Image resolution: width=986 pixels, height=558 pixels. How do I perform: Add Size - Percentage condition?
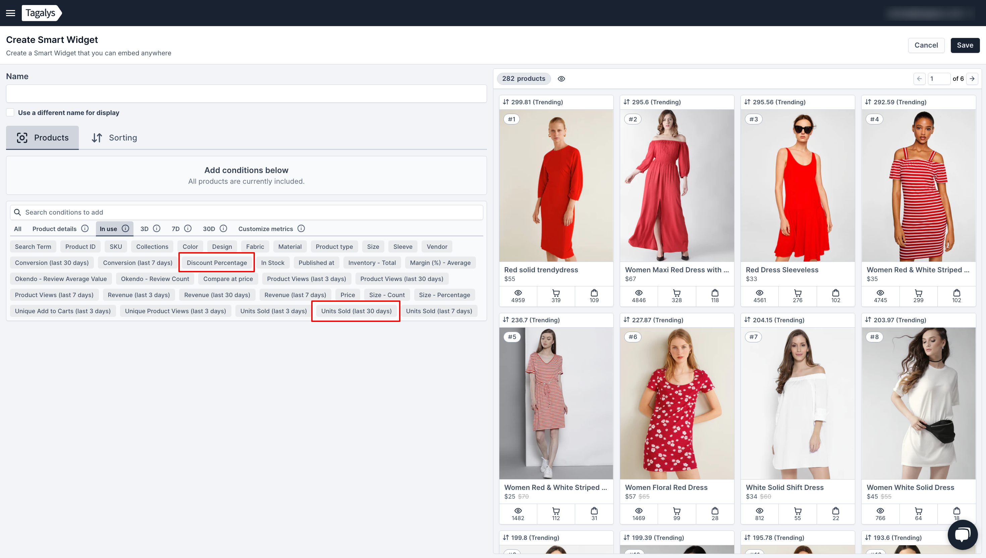pyautogui.click(x=444, y=295)
